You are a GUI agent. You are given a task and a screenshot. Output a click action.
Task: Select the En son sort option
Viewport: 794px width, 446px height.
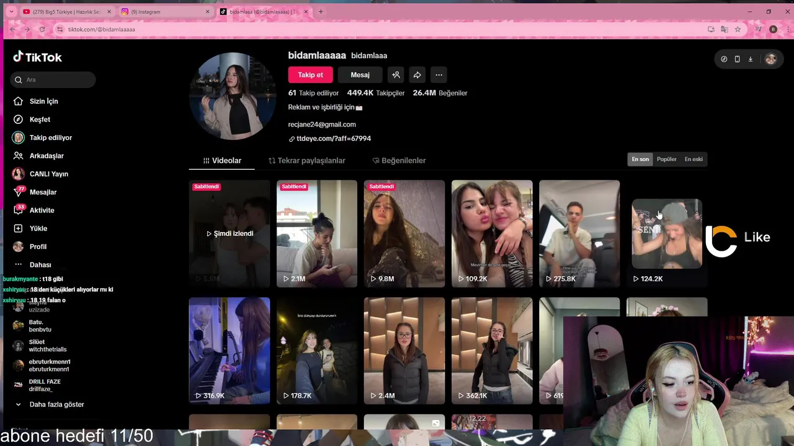[x=640, y=159]
